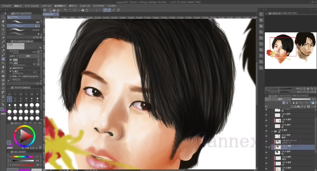The width and height of the screenshot is (317, 171).
Task: Click the H hue color slider bar
Action: click(23, 157)
